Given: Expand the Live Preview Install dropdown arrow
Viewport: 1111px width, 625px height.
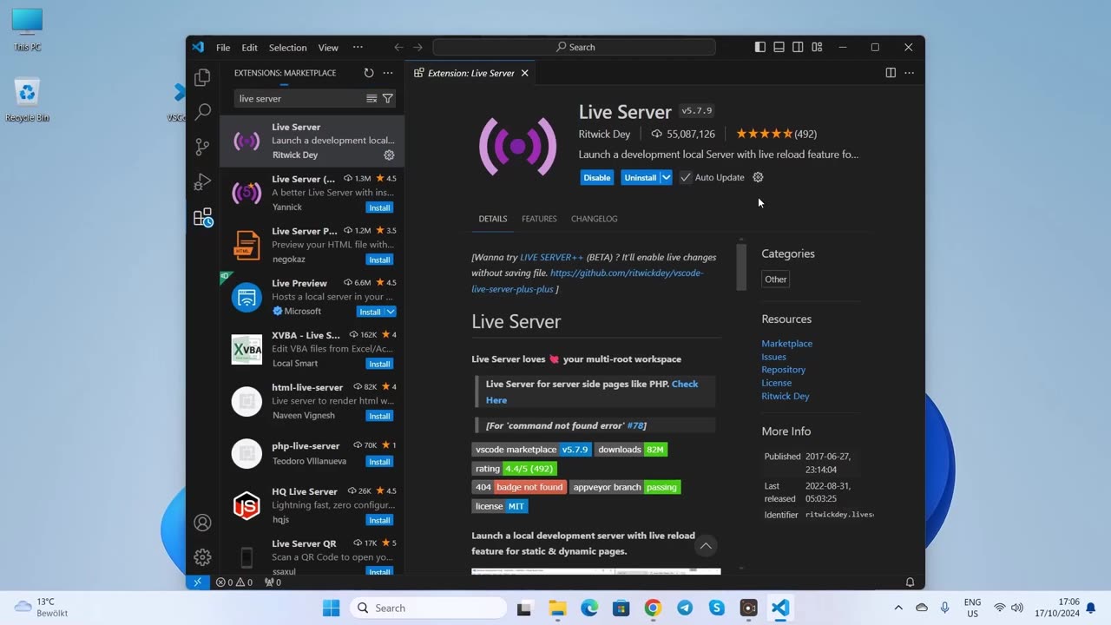Looking at the screenshot, I should click(x=391, y=312).
